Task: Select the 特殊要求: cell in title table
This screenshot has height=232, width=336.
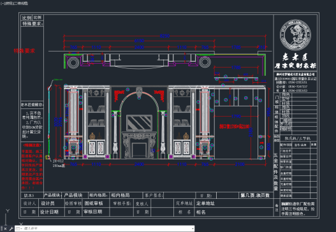Action: click(x=33, y=24)
